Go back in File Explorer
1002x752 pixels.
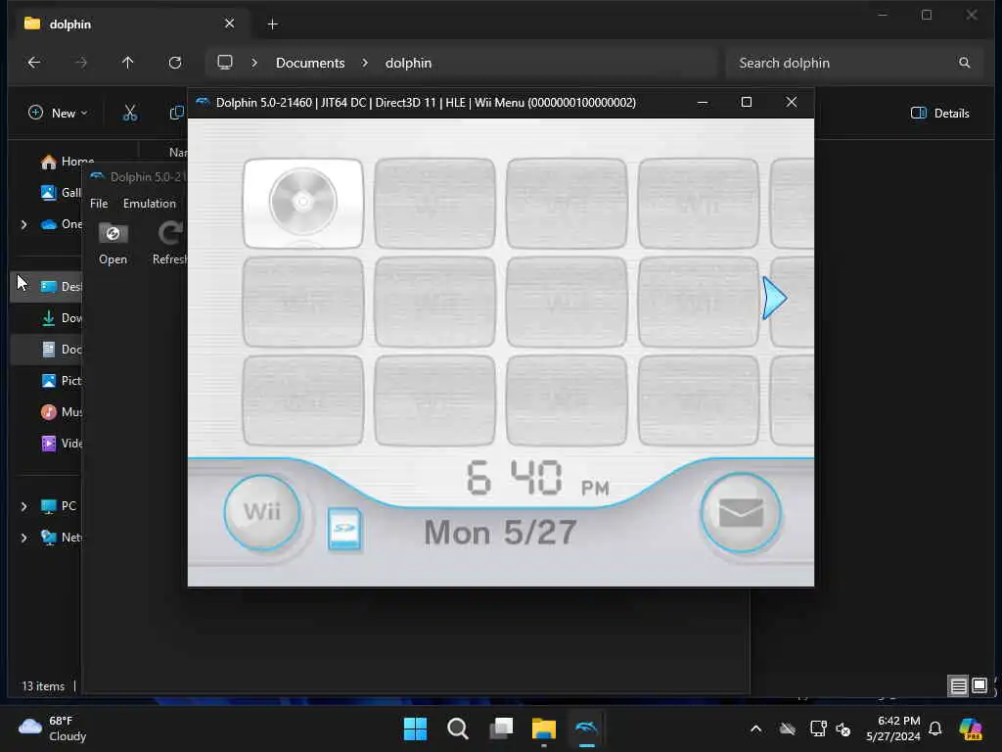click(x=34, y=63)
